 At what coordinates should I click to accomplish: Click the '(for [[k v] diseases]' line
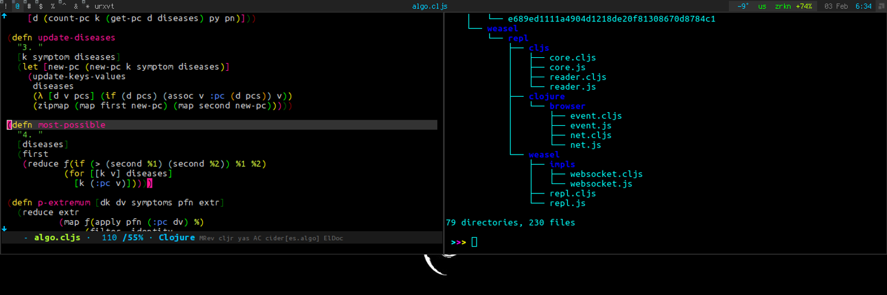118,173
